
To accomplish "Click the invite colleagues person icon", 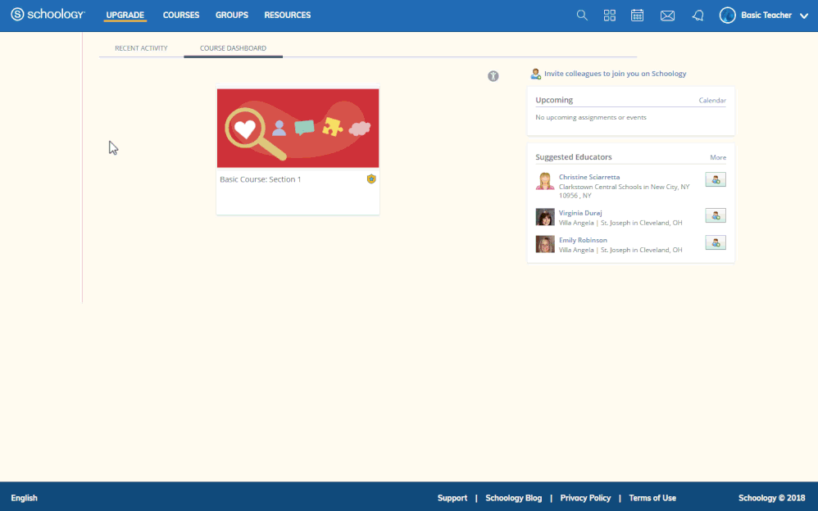I will (536, 74).
